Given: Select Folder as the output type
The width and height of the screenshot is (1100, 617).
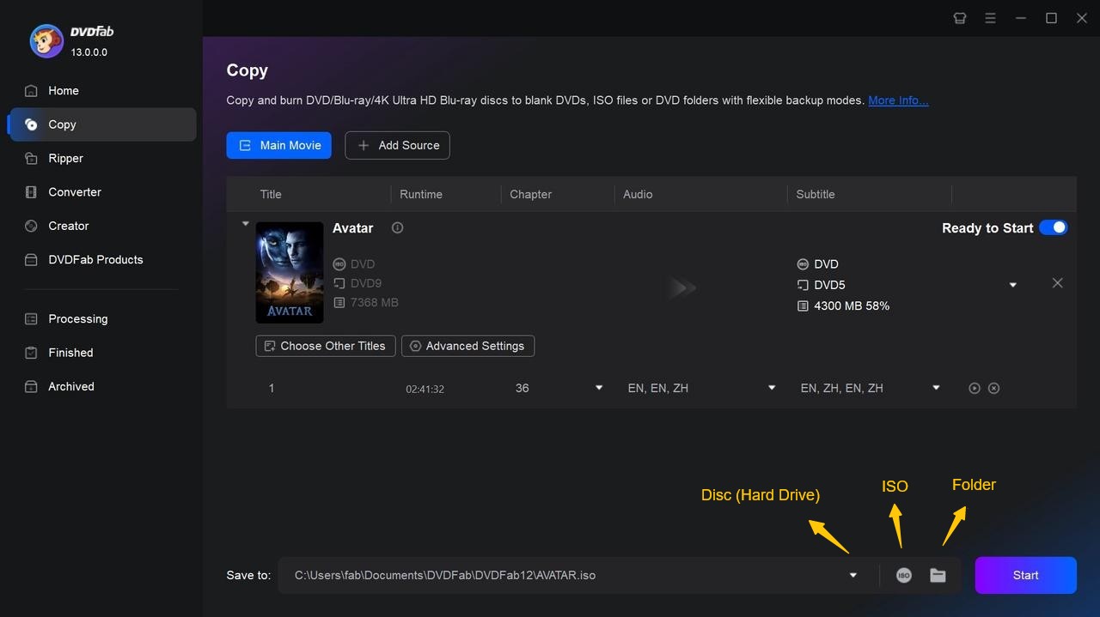Looking at the screenshot, I should [938, 575].
